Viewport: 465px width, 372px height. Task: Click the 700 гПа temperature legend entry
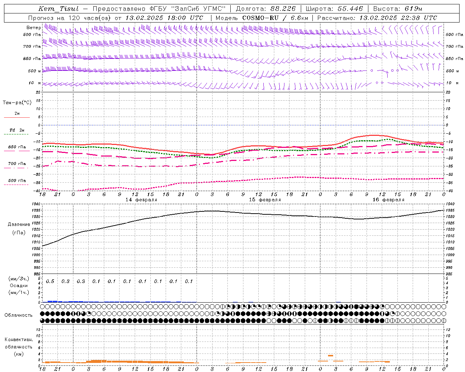click(x=17, y=165)
